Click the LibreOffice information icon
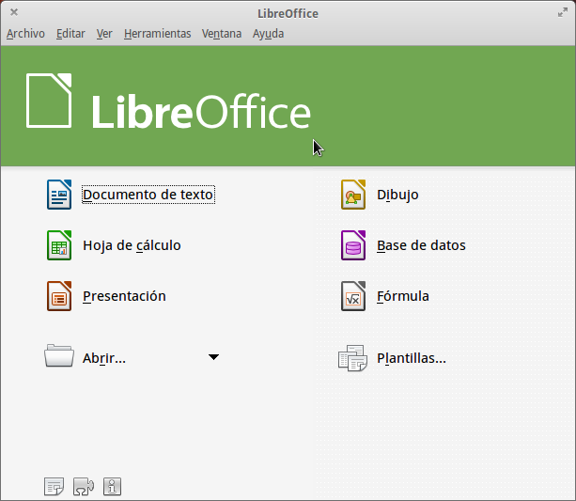 point(112,486)
